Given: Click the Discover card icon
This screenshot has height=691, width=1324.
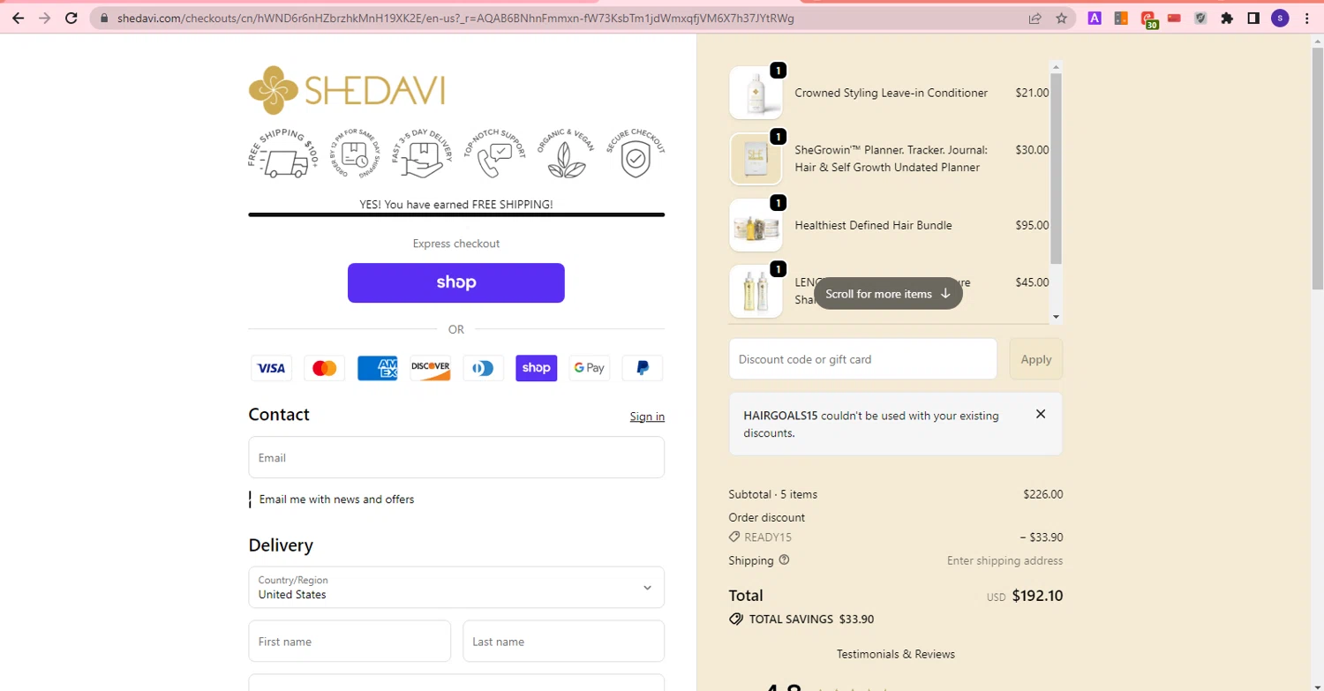Looking at the screenshot, I should point(430,368).
